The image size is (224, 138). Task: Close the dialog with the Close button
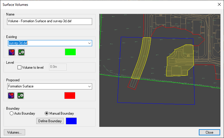click(209, 132)
